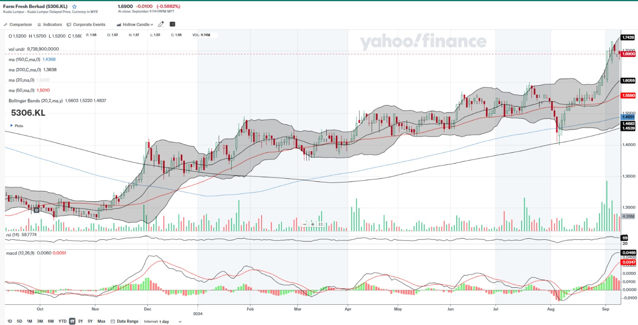Image resolution: width=638 pixels, height=325 pixels.
Task: Select the YTD time range
Action: pos(62,321)
